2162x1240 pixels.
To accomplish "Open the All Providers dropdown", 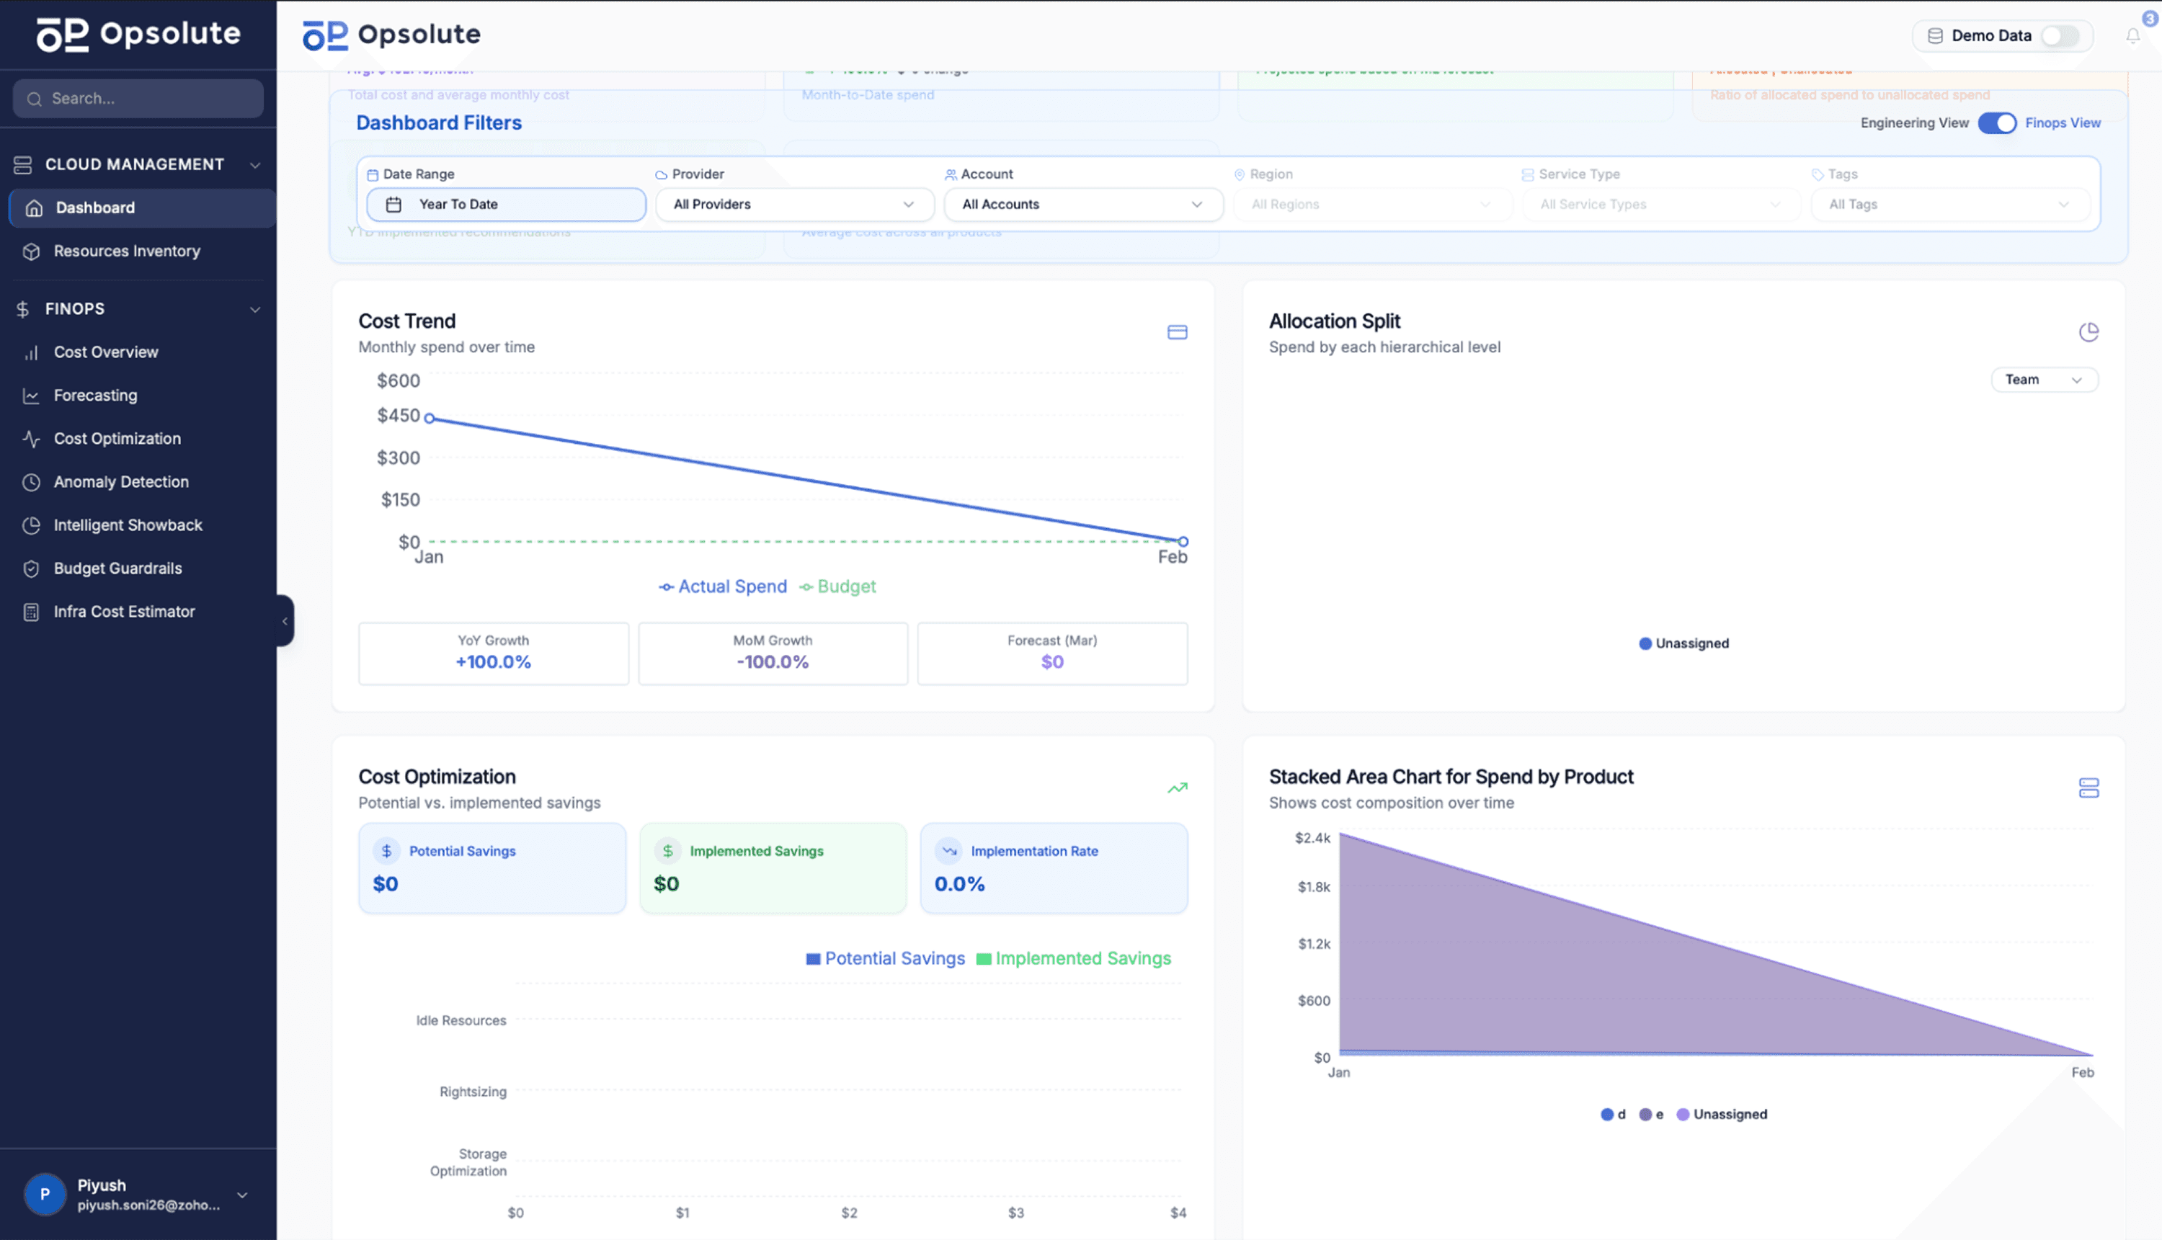I will click(794, 205).
